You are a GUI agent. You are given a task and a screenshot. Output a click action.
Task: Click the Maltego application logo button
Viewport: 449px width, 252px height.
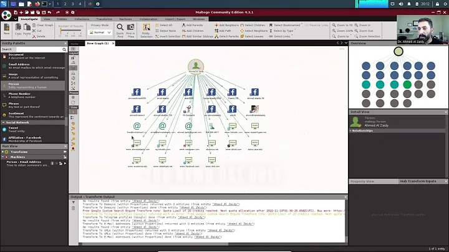click(x=6, y=15)
